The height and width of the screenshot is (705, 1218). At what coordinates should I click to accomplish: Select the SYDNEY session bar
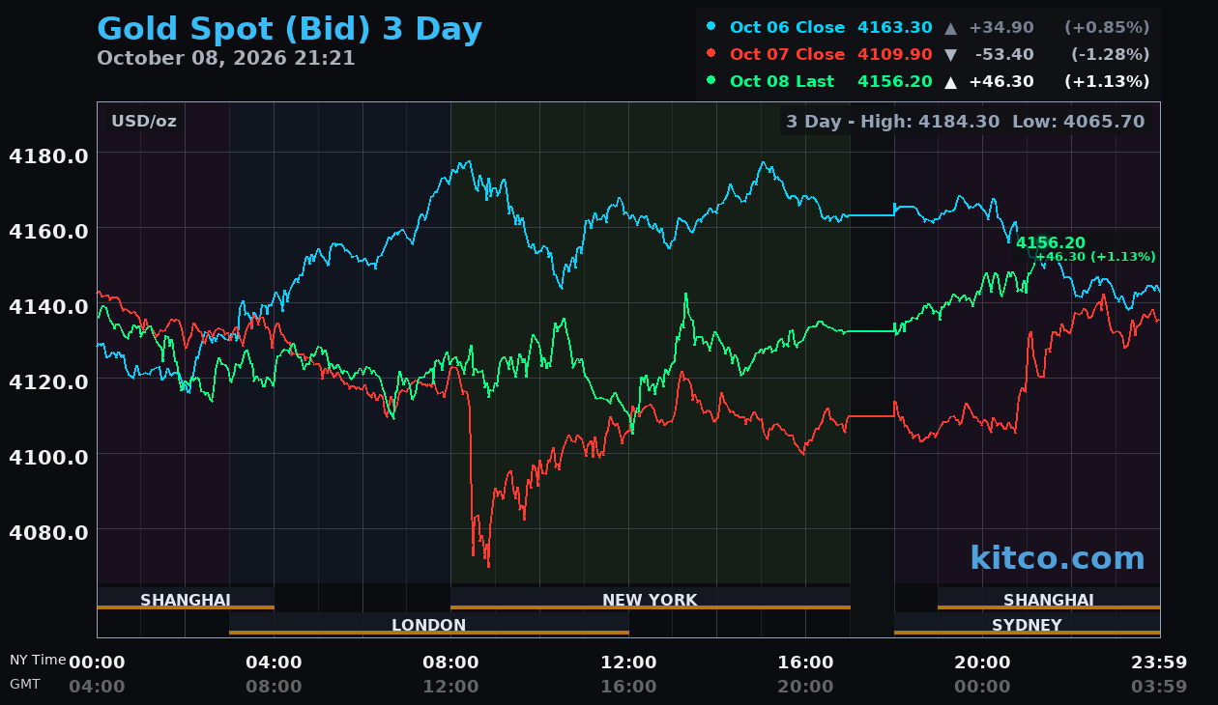[1027, 624]
